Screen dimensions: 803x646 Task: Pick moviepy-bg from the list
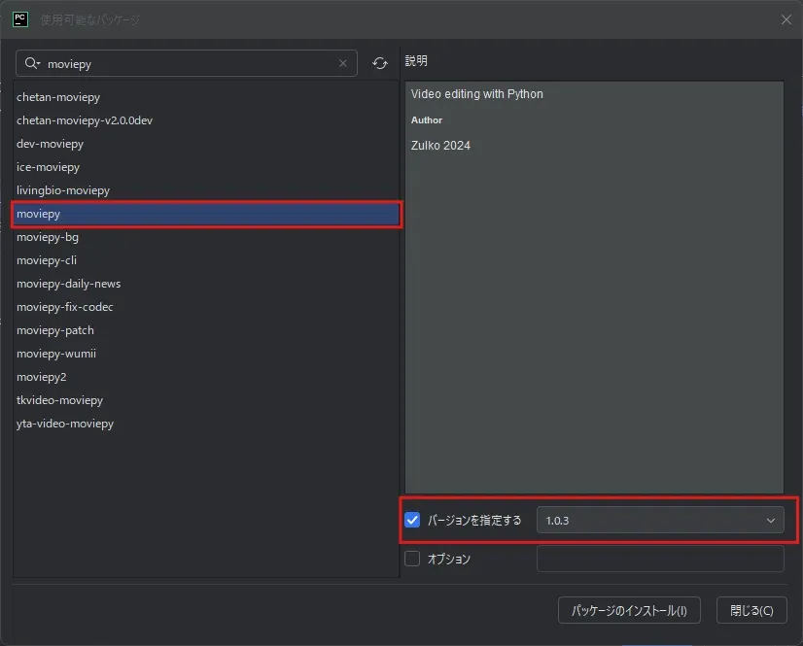[206, 237]
